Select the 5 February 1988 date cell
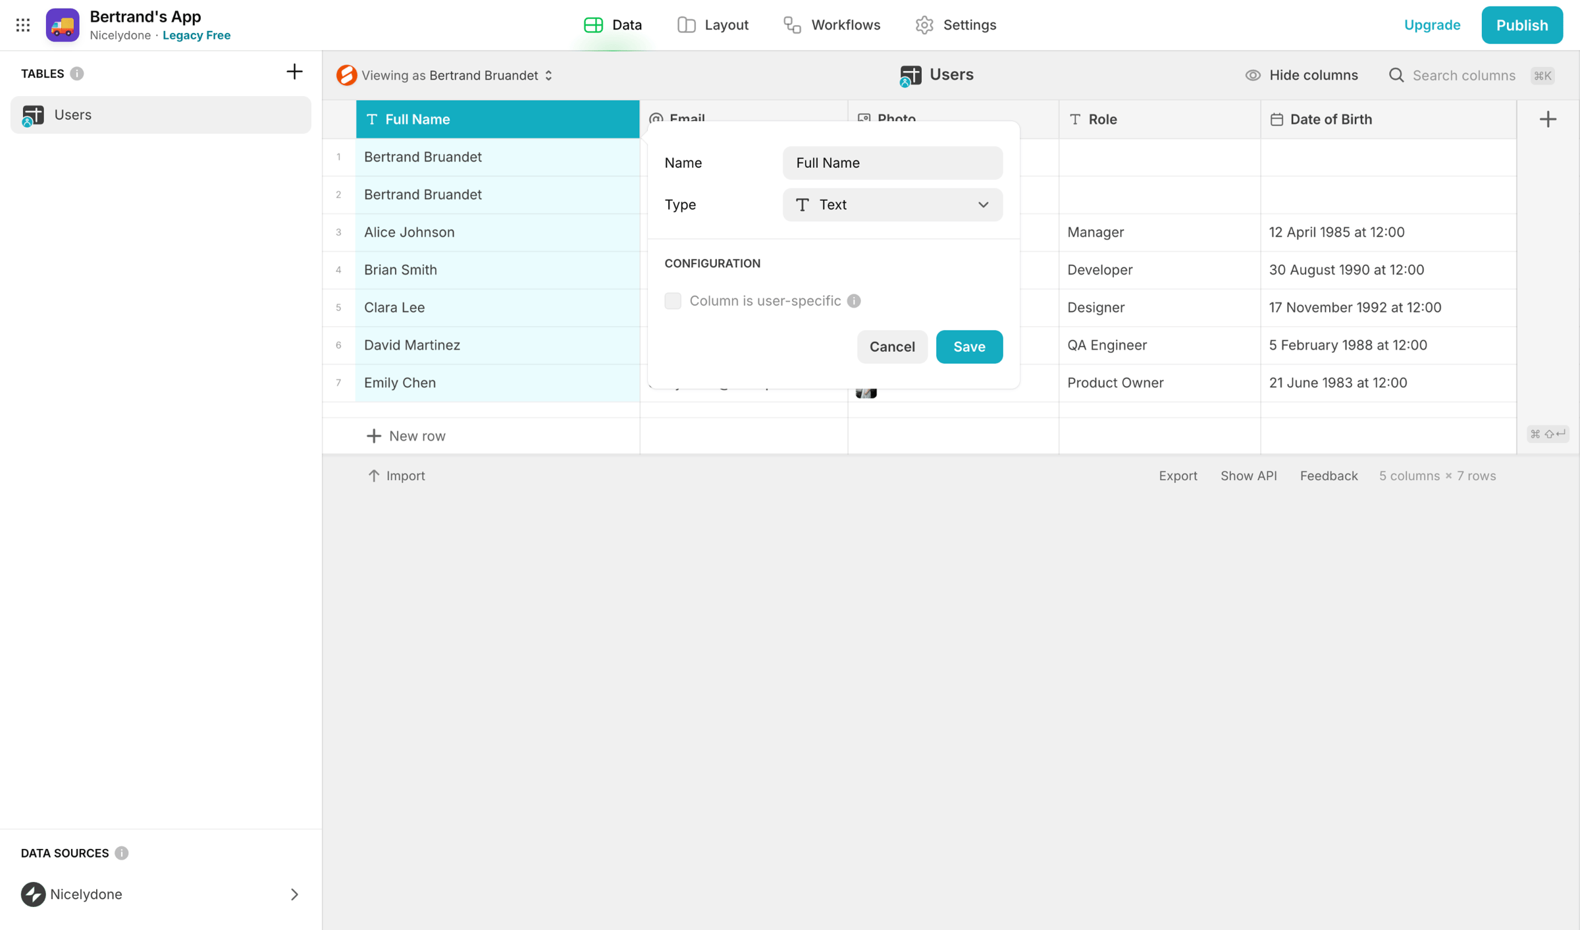The height and width of the screenshot is (930, 1580). (x=1388, y=345)
